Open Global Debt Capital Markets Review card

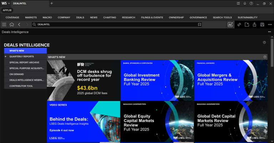coord(231,122)
